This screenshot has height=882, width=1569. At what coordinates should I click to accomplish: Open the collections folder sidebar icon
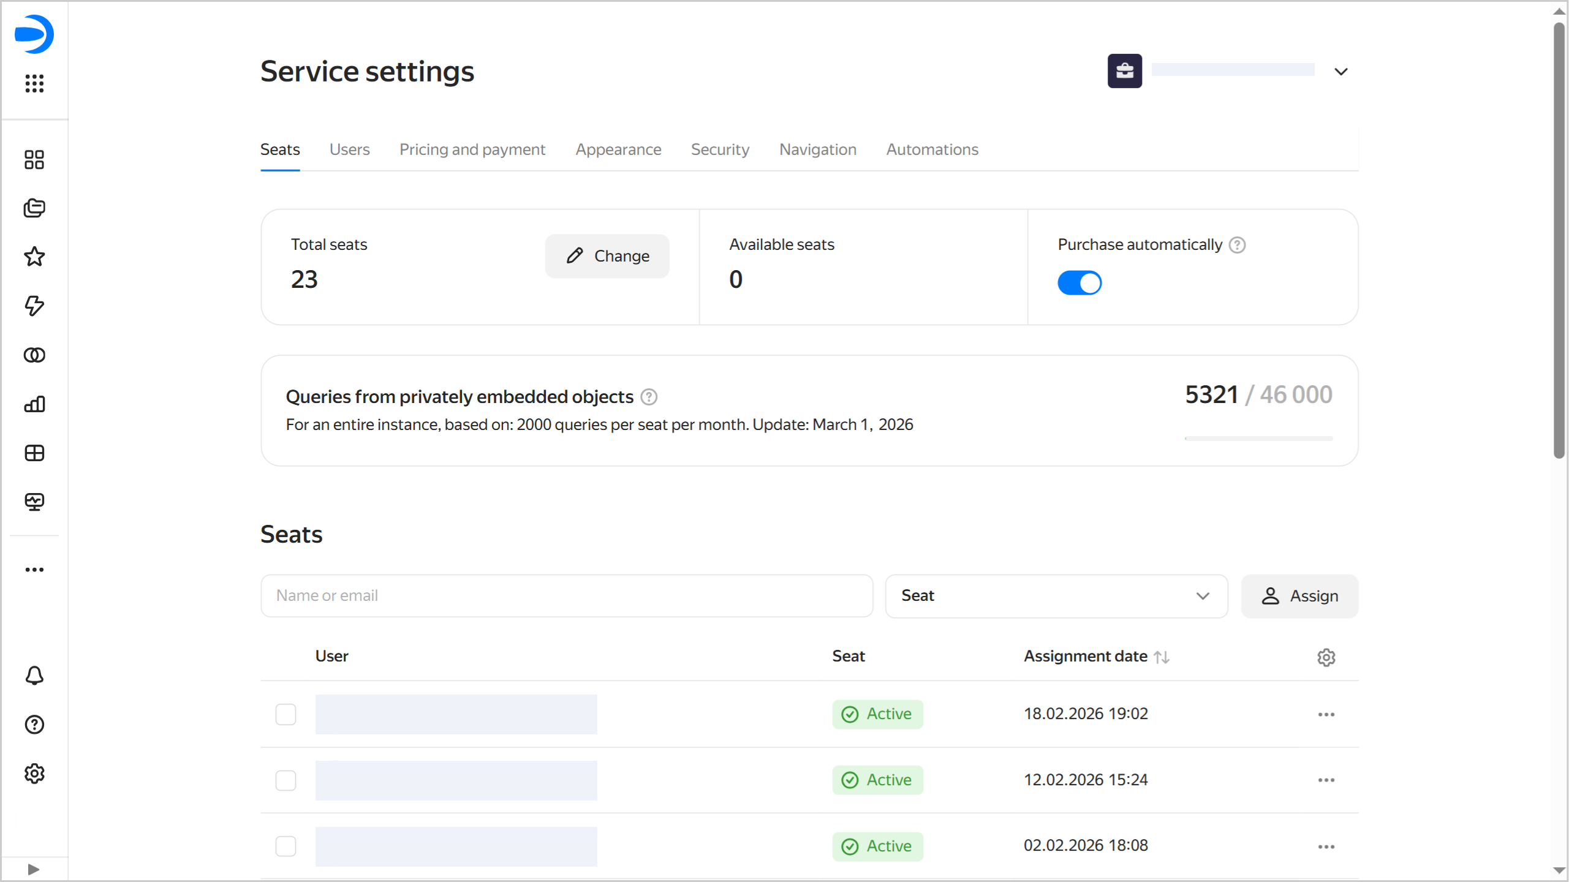click(x=34, y=208)
